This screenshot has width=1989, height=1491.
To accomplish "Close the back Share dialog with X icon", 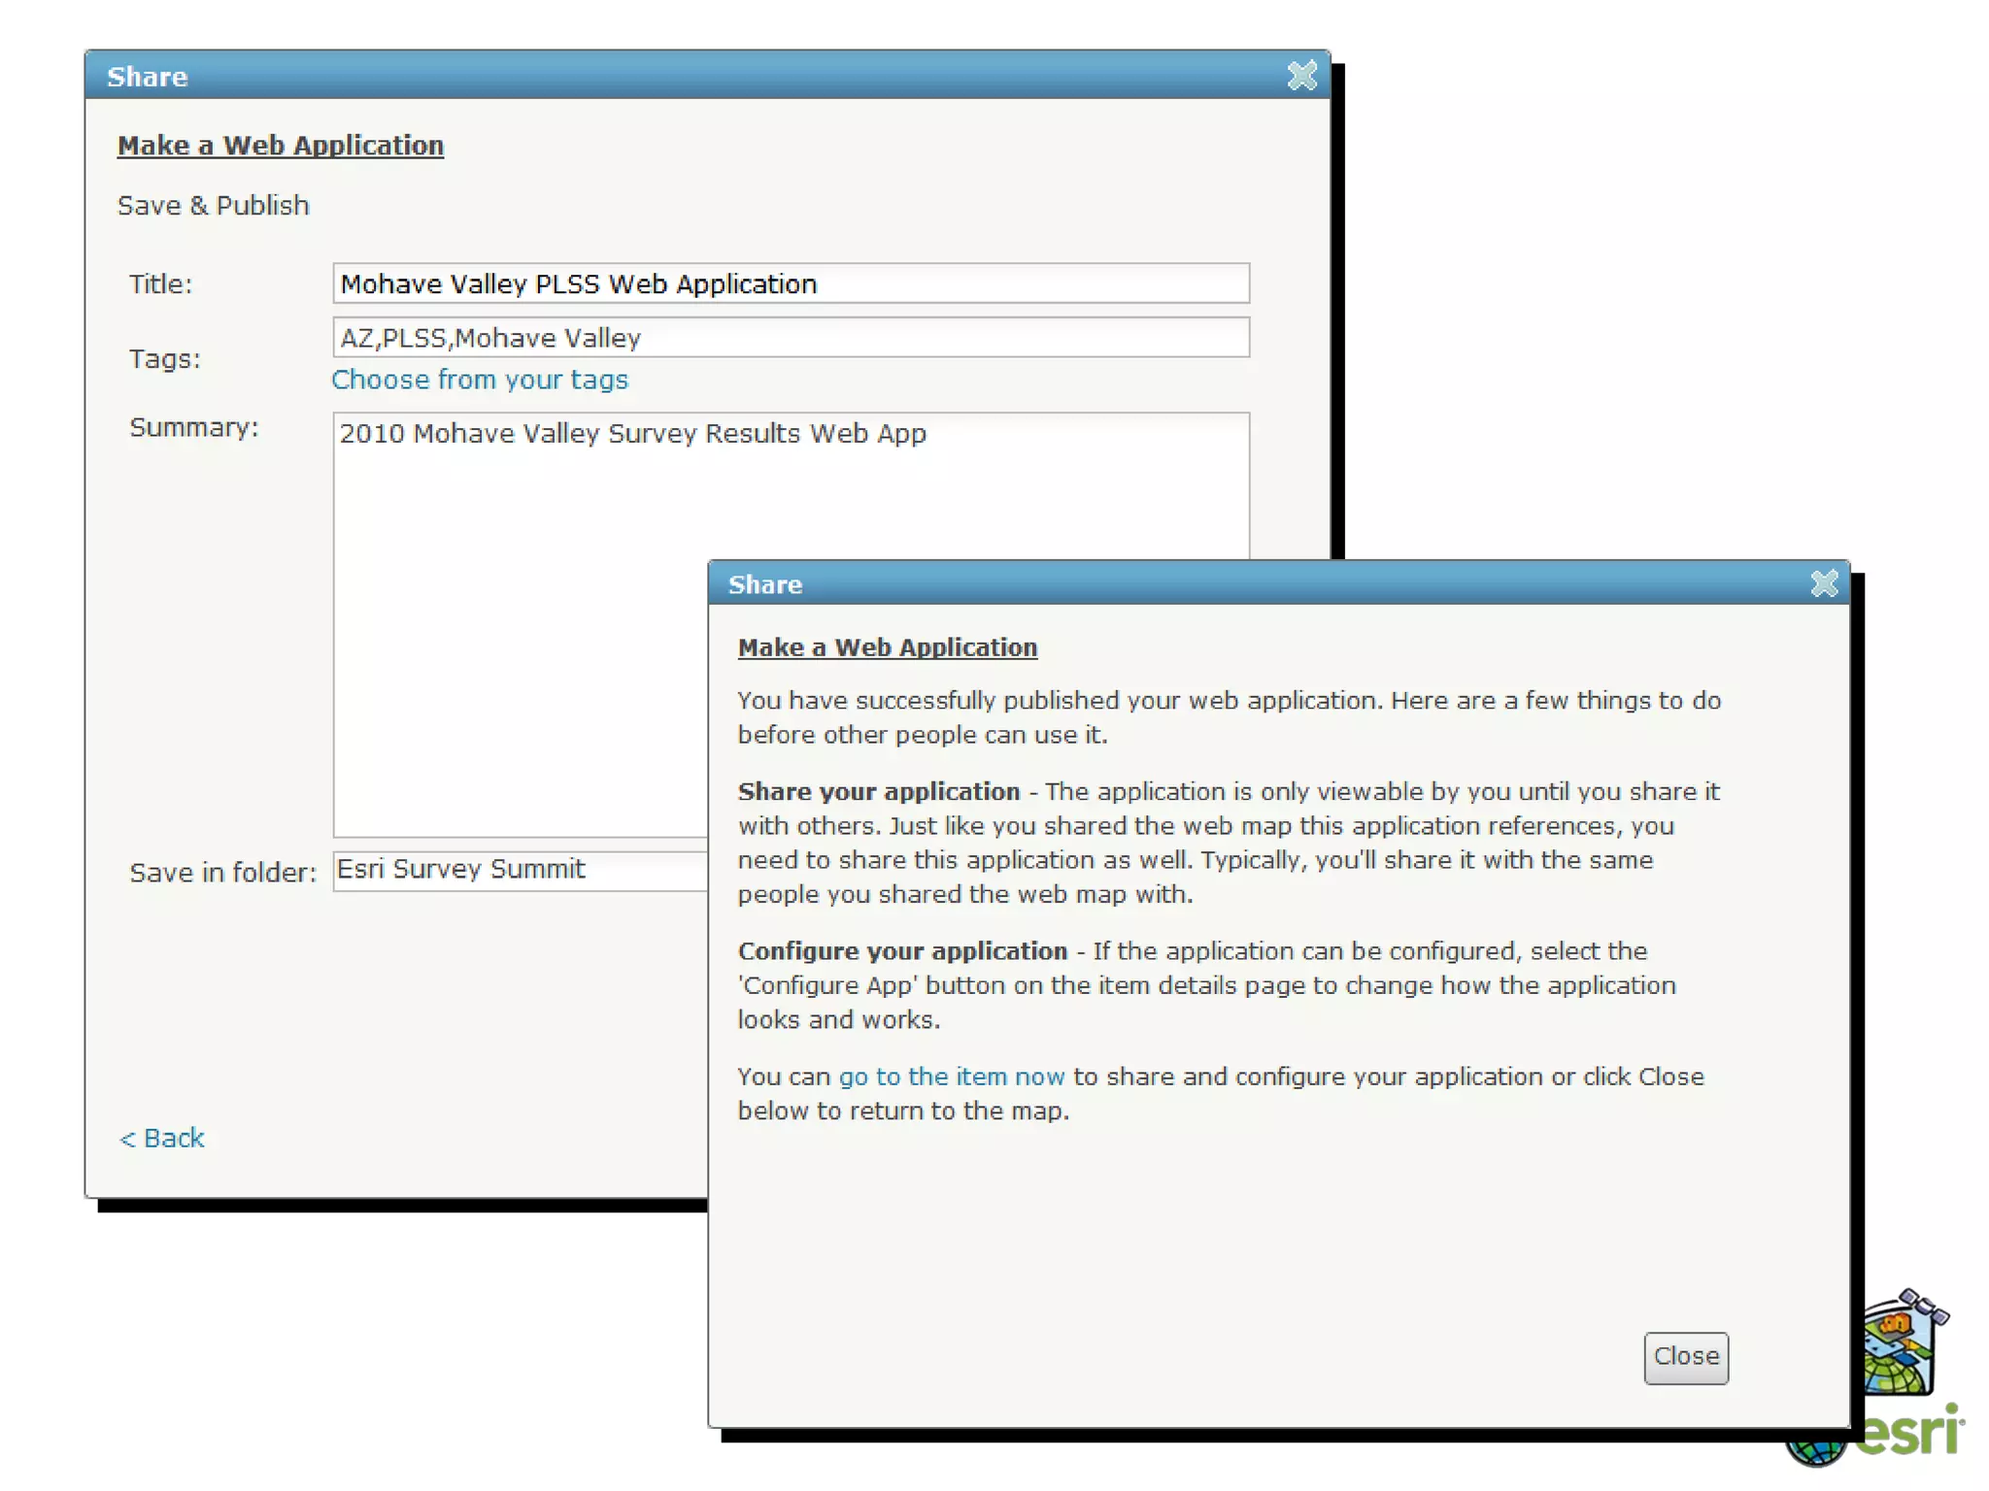I will 1301,76.
